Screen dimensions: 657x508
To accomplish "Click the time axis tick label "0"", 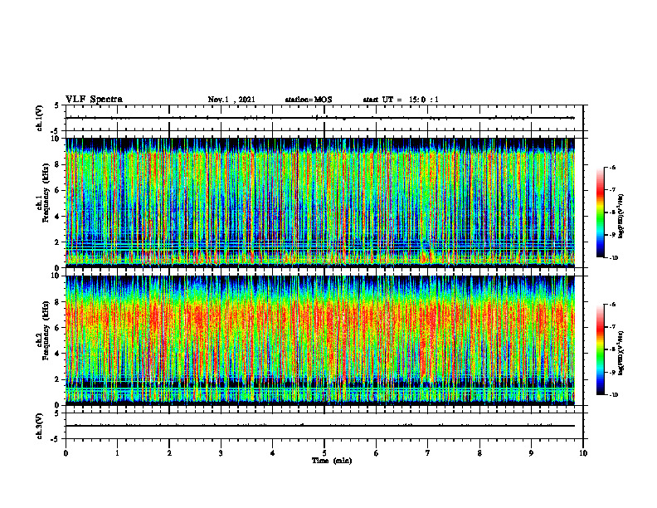I will click(x=66, y=453).
